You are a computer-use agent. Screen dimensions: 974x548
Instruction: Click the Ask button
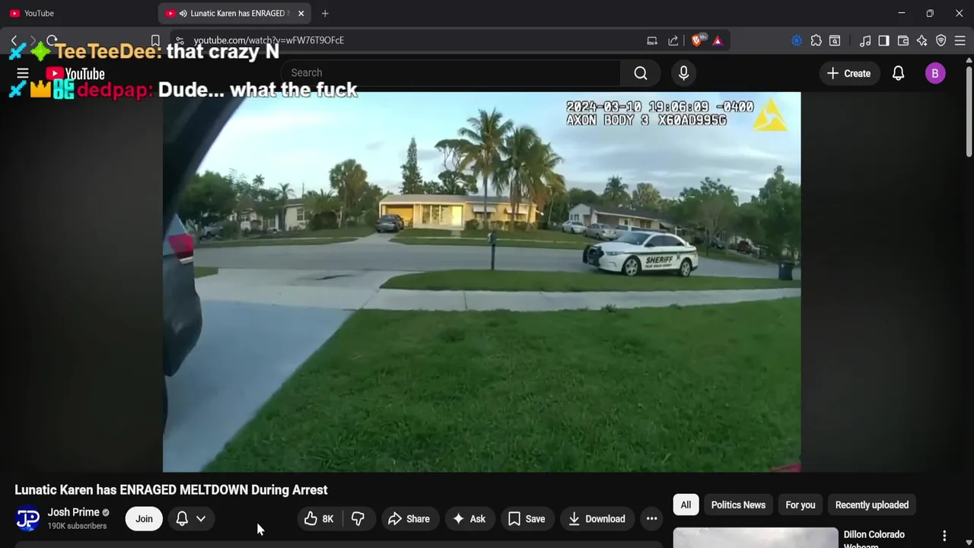click(469, 519)
